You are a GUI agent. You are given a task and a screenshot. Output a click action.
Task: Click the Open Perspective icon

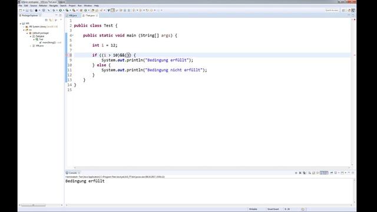pyautogui.click(x=343, y=11)
